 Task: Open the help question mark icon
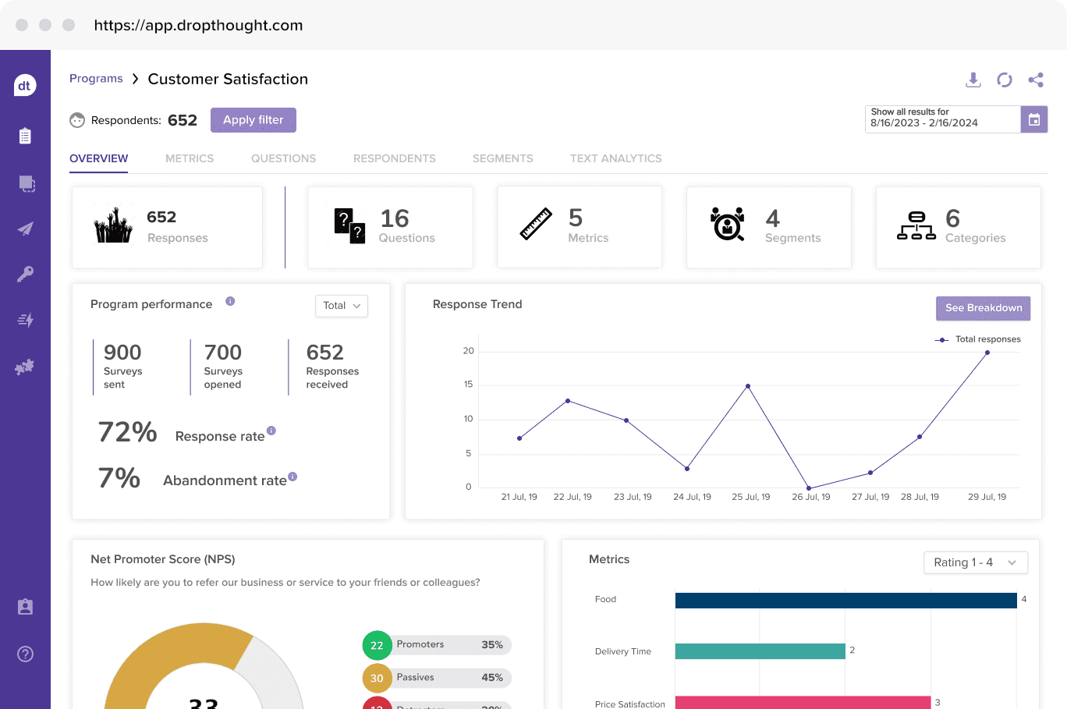(25, 654)
